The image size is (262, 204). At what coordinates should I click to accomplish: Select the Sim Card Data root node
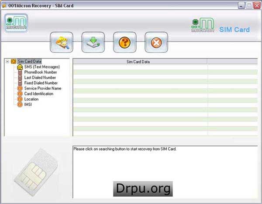pos(29,61)
